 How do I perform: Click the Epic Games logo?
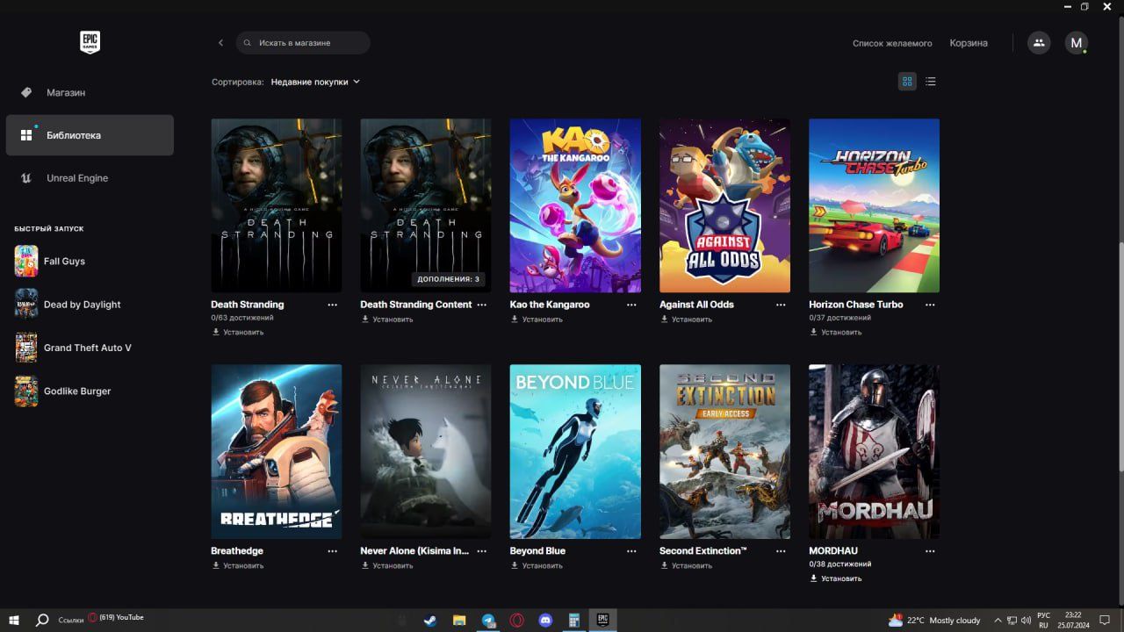click(x=90, y=42)
